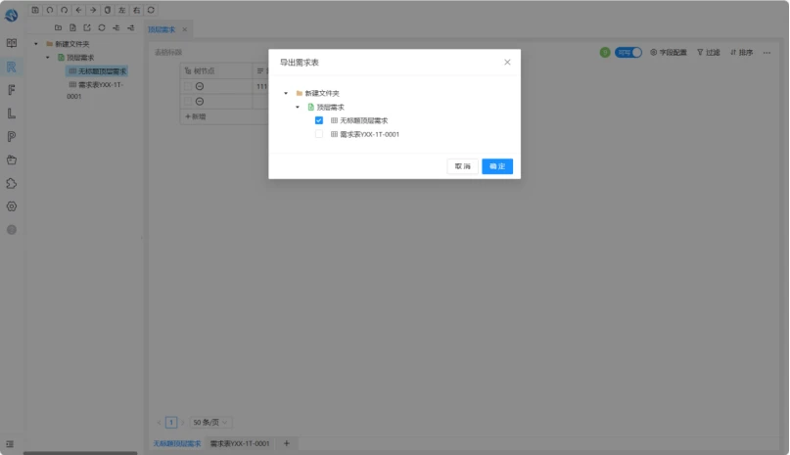Click the 树节点 column header

216,71
